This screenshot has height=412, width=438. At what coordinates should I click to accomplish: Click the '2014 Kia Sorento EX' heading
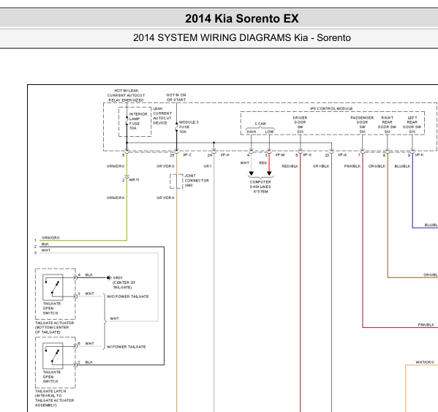pyautogui.click(x=242, y=19)
